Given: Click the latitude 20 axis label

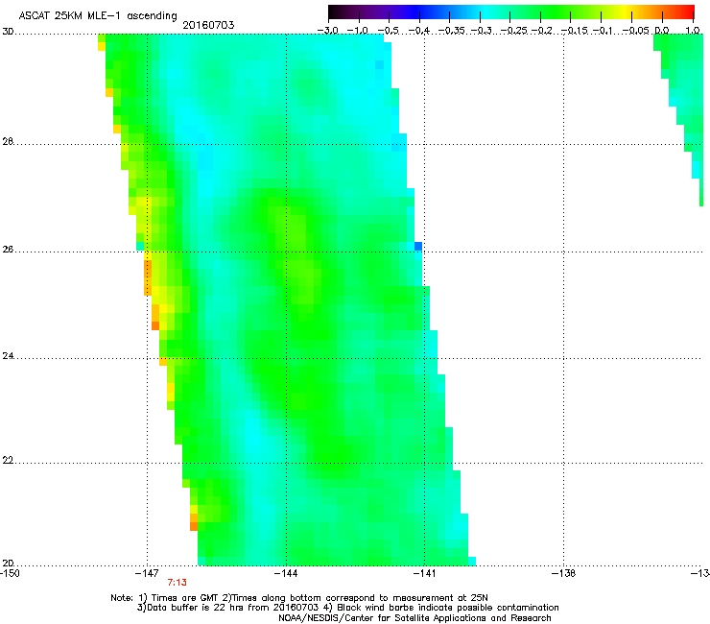Looking at the screenshot, I should (x=8, y=563).
